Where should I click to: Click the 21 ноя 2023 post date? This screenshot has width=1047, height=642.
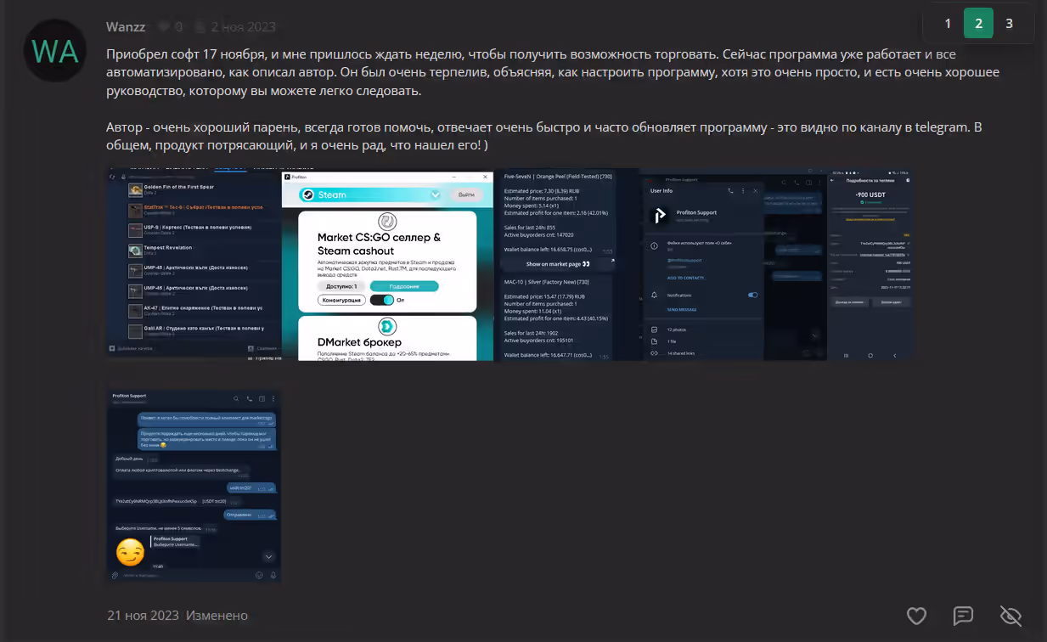point(143,616)
